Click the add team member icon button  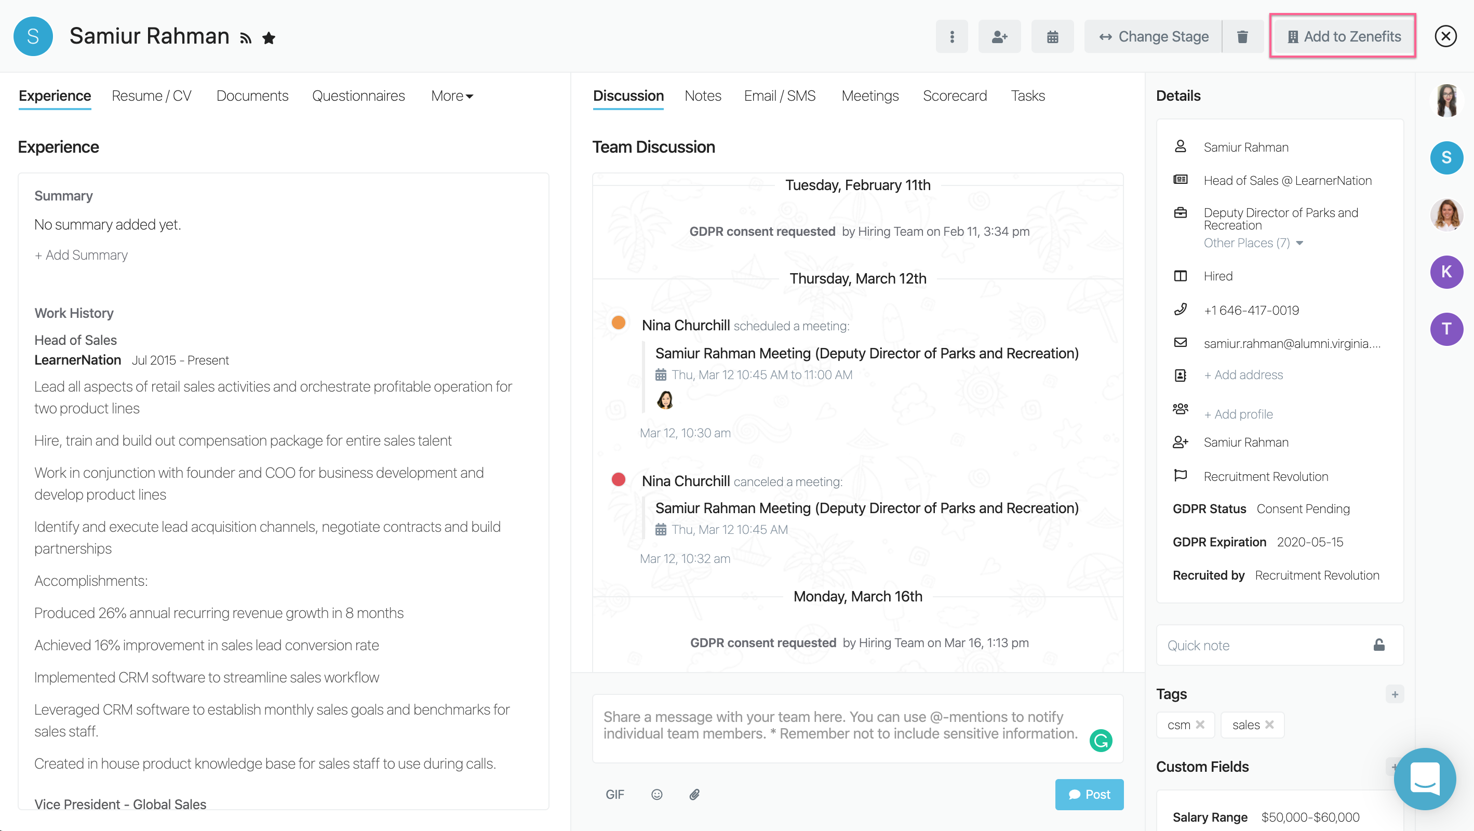coord(999,37)
